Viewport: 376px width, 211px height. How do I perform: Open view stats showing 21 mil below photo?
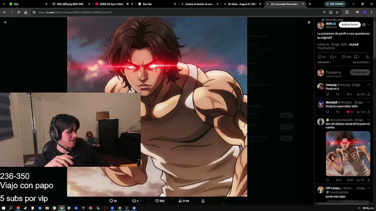[x=184, y=201]
